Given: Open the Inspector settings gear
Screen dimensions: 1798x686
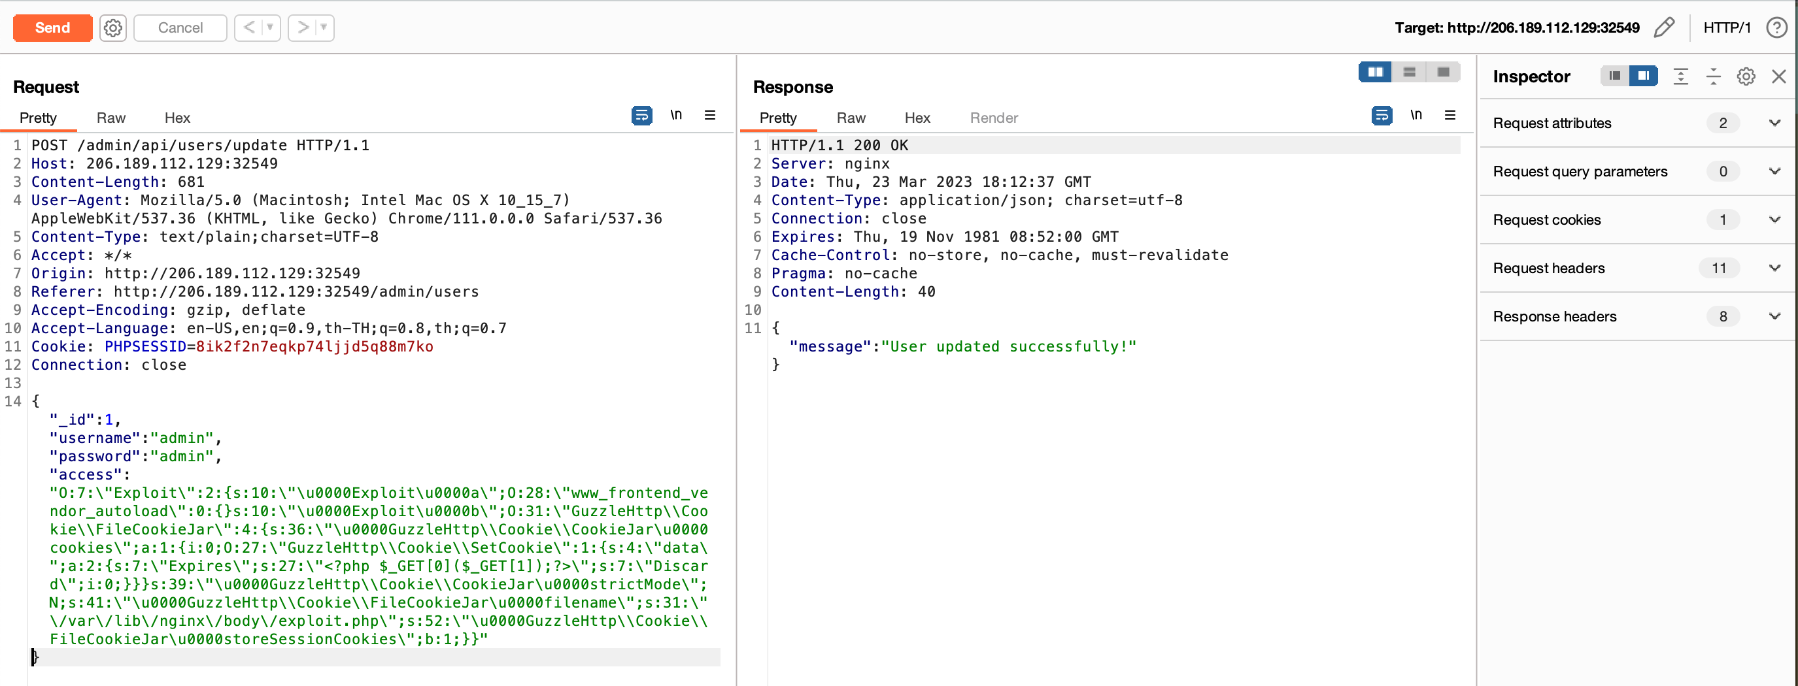Looking at the screenshot, I should (1746, 76).
